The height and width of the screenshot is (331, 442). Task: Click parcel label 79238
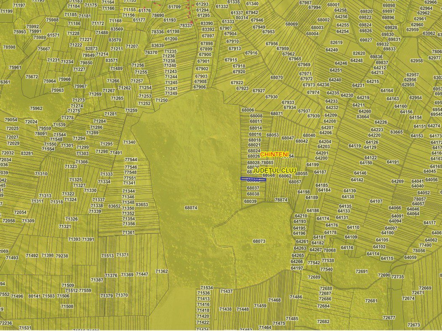pos(62,256)
